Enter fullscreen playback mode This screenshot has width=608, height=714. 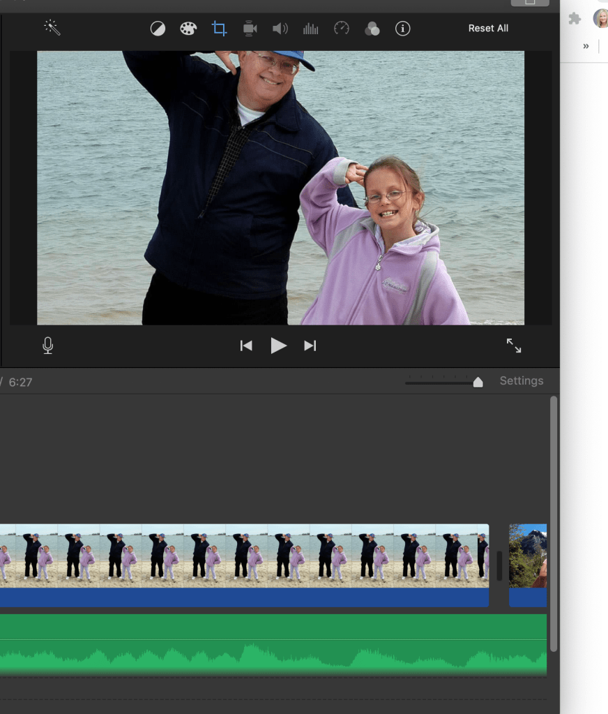pos(514,345)
